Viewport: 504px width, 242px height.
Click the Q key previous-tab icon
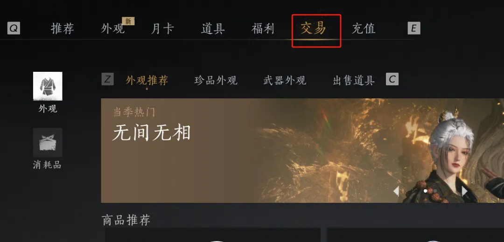pos(14,28)
